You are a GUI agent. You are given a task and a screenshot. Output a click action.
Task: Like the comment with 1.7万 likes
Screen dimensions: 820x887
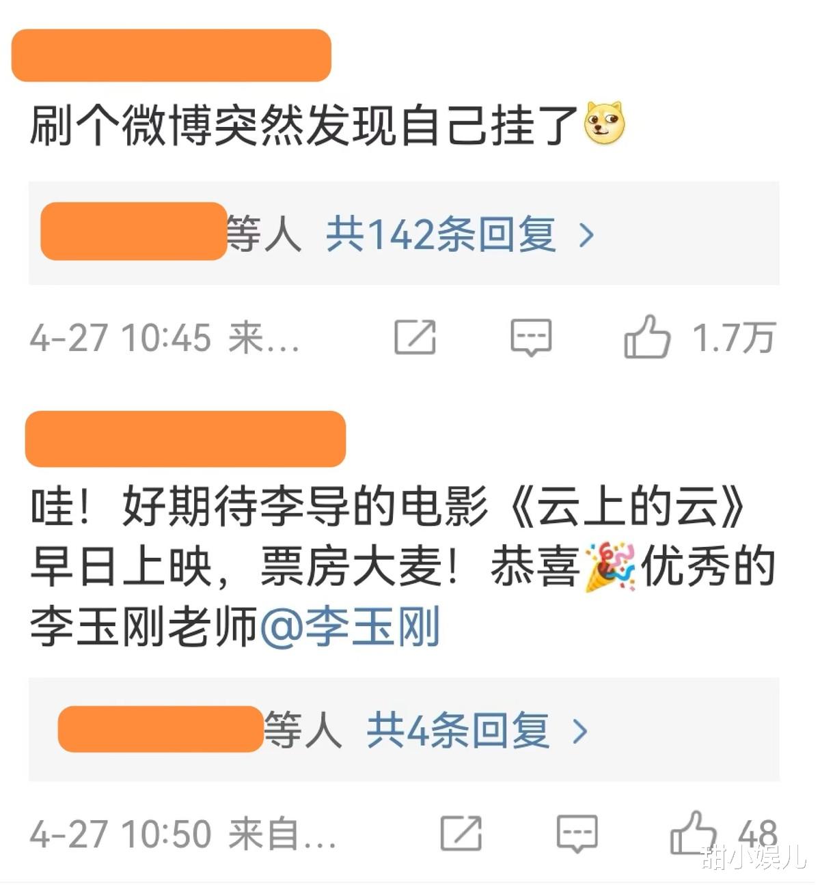click(x=646, y=337)
